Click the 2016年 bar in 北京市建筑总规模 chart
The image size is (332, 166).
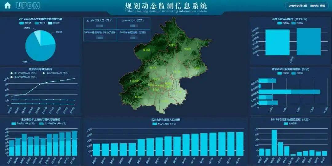click(277, 42)
